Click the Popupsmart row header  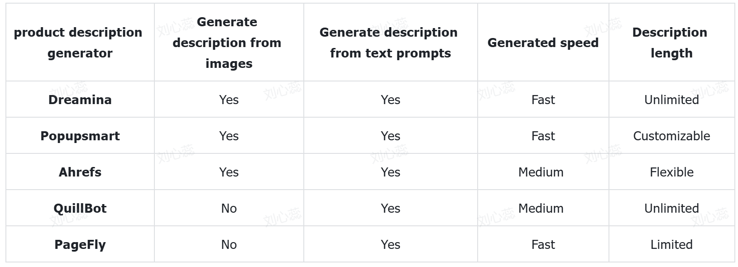[80, 136]
